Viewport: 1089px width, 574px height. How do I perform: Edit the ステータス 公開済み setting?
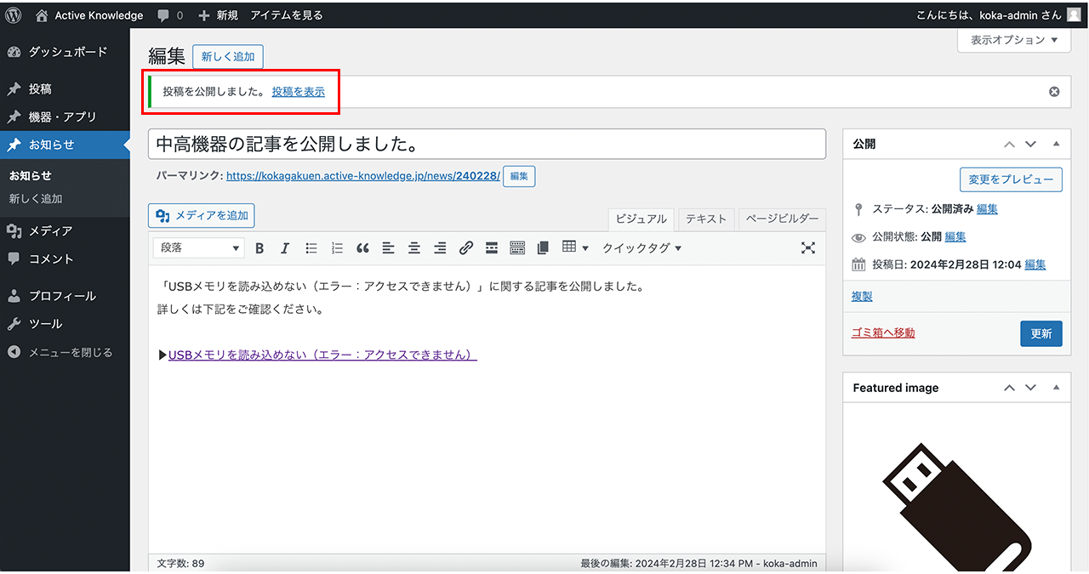tap(987, 209)
